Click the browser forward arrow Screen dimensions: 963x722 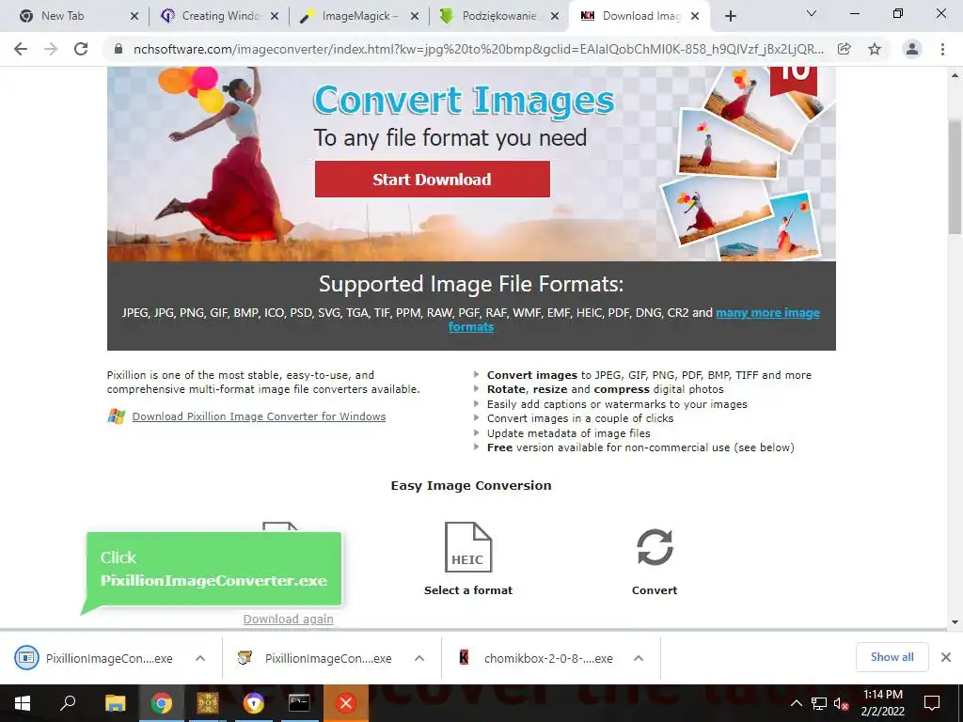click(x=51, y=49)
